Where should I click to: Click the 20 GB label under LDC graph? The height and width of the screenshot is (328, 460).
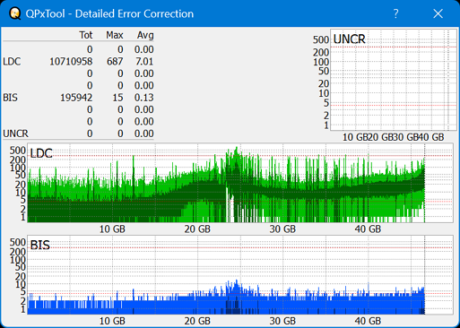(x=197, y=229)
